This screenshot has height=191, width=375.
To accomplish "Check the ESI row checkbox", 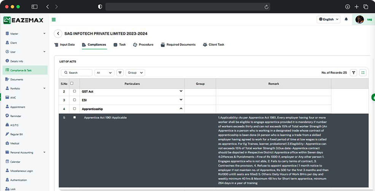I will click(x=75, y=100).
